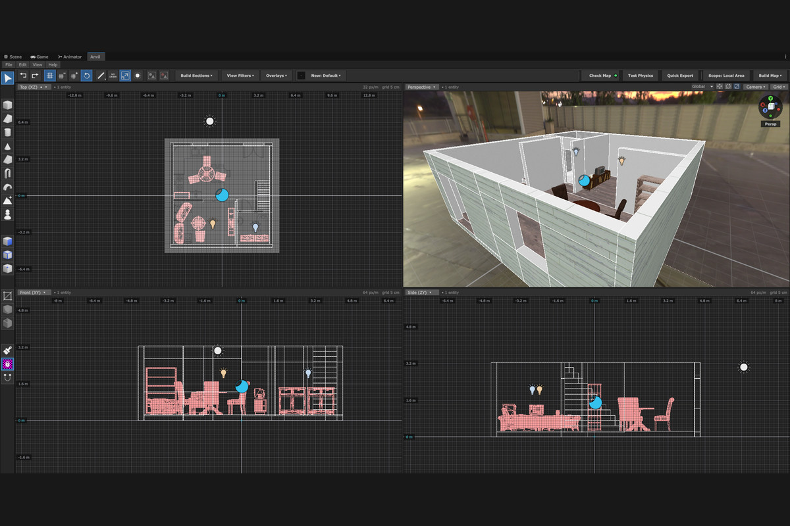Click the line drawing tool
The width and height of the screenshot is (790, 526).
101,76
